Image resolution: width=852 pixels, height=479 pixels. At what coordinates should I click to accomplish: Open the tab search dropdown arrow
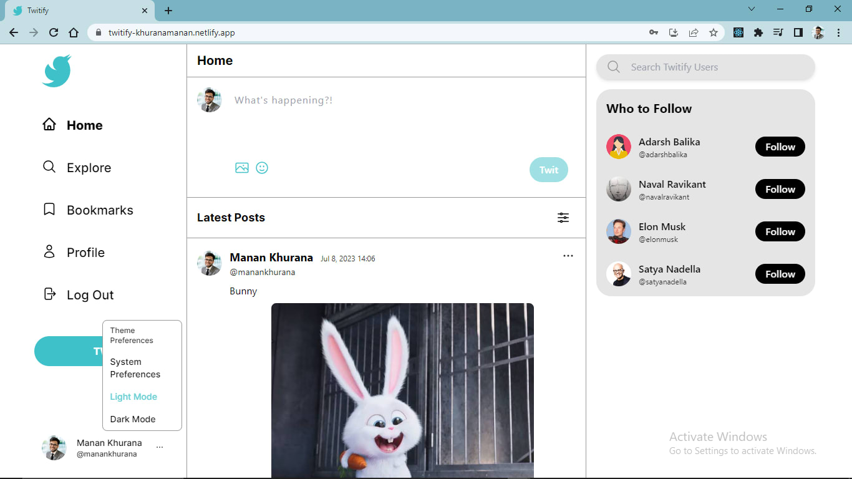pos(752,9)
